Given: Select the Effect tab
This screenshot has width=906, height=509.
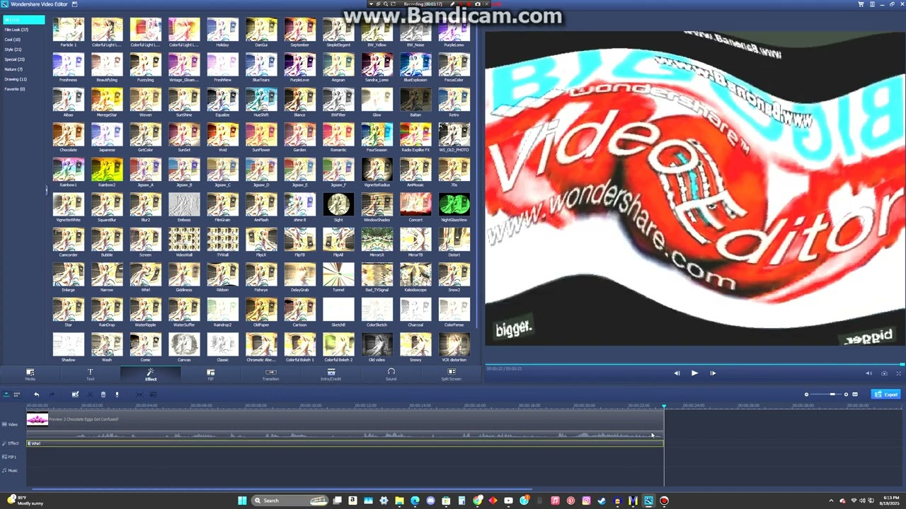Looking at the screenshot, I should (x=151, y=374).
